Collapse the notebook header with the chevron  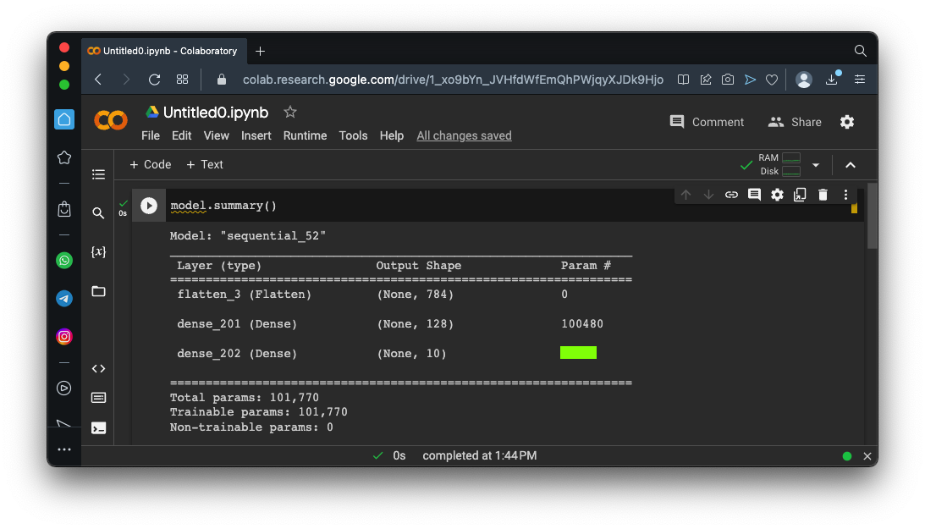851,165
